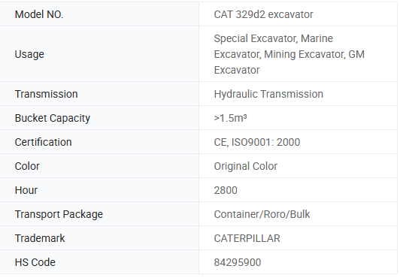This screenshot has width=400, height=278.
Task: Select the CATERPILLAR trademark value
Action: click(247, 238)
